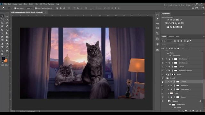Select the Lasso tool

click(2, 19)
